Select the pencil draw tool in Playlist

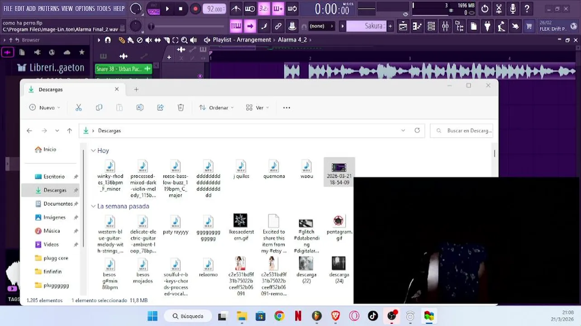(121, 40)
